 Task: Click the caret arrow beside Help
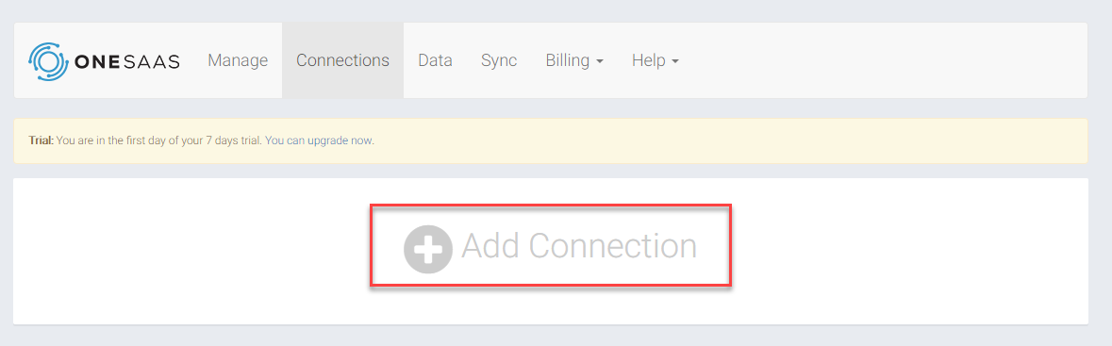675,61
